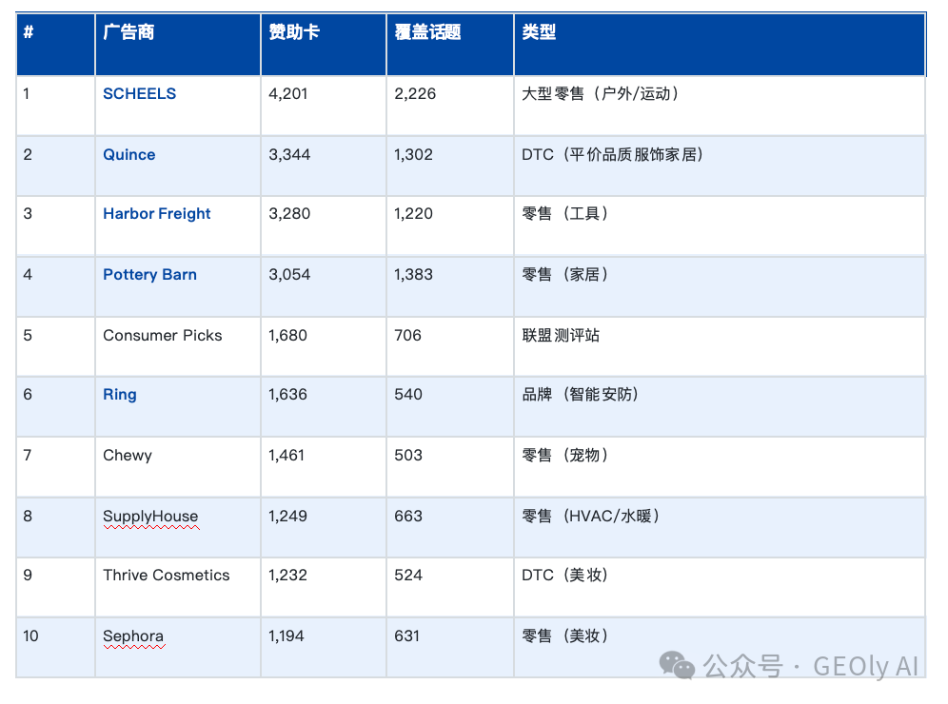Open the Pottery Barn link
Image resolution: width=948 pixels, height=704 pixels.
coord(149,275)
